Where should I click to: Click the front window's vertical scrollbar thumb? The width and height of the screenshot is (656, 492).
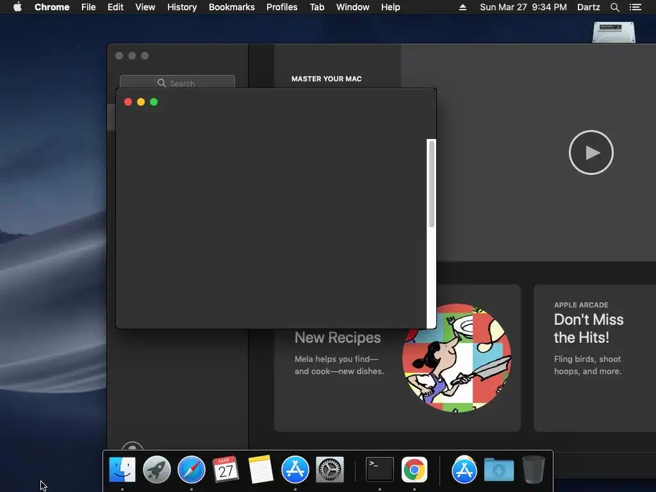(x=431, y=184)
